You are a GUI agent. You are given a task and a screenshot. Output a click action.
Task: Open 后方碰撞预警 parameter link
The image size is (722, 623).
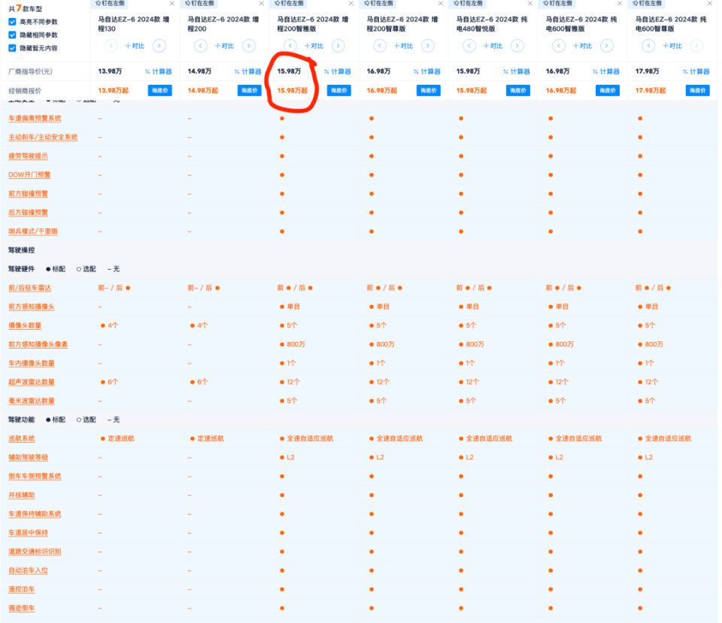pos(28,213)
